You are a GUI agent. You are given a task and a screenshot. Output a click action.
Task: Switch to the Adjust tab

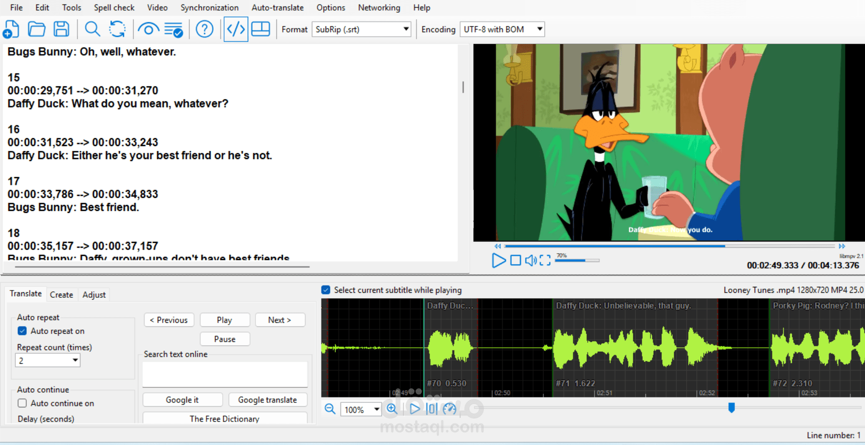94,295
